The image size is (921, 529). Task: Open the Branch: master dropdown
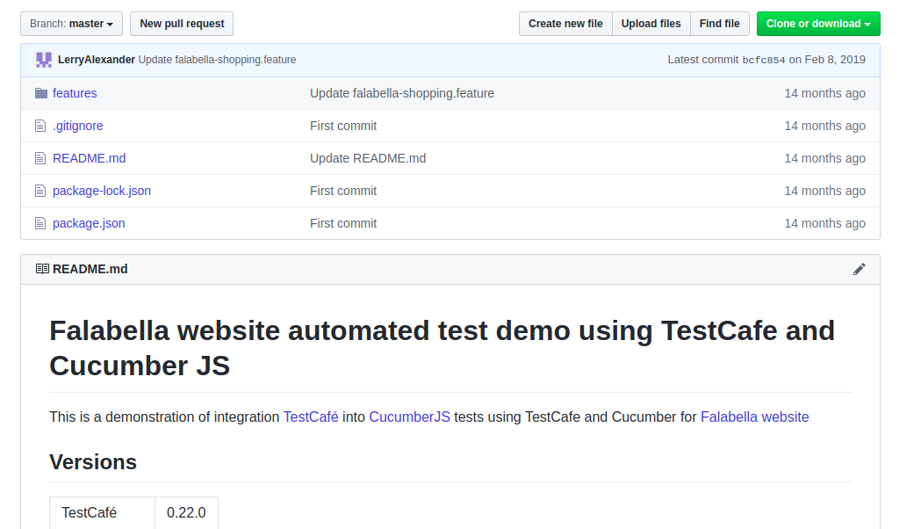pos(72,24)
